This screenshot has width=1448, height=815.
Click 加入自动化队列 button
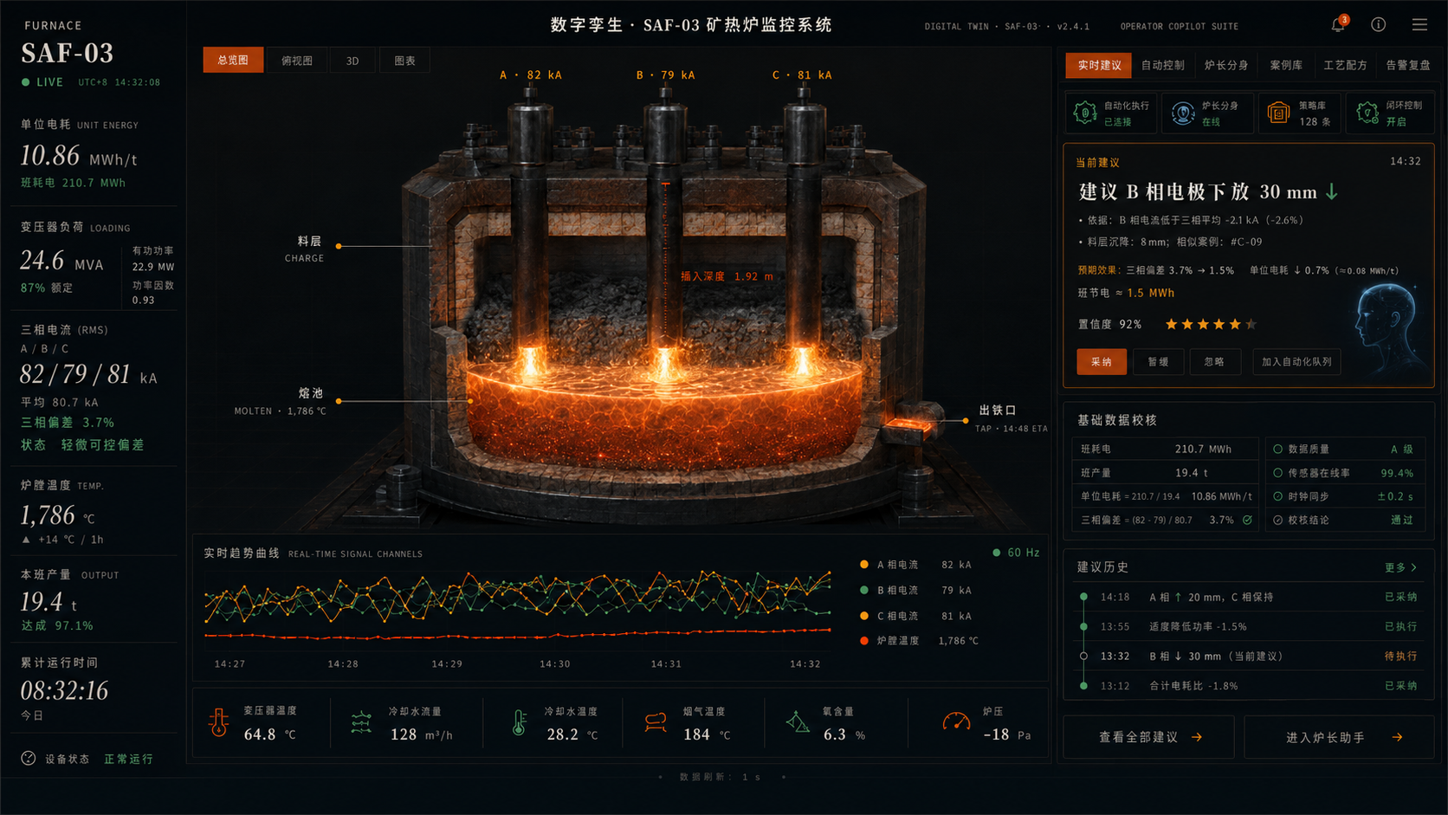pyautogui.click(x=1296, y=361)
